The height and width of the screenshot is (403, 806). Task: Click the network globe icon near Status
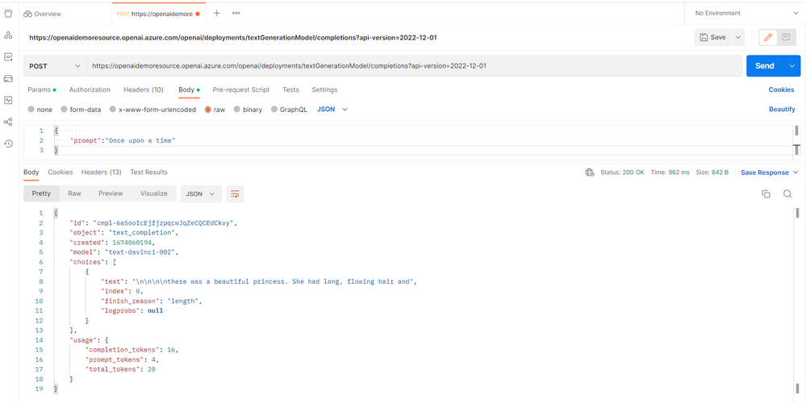coord(590,172)
